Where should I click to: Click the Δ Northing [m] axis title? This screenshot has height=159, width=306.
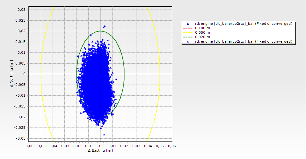[x=12, y=73]
